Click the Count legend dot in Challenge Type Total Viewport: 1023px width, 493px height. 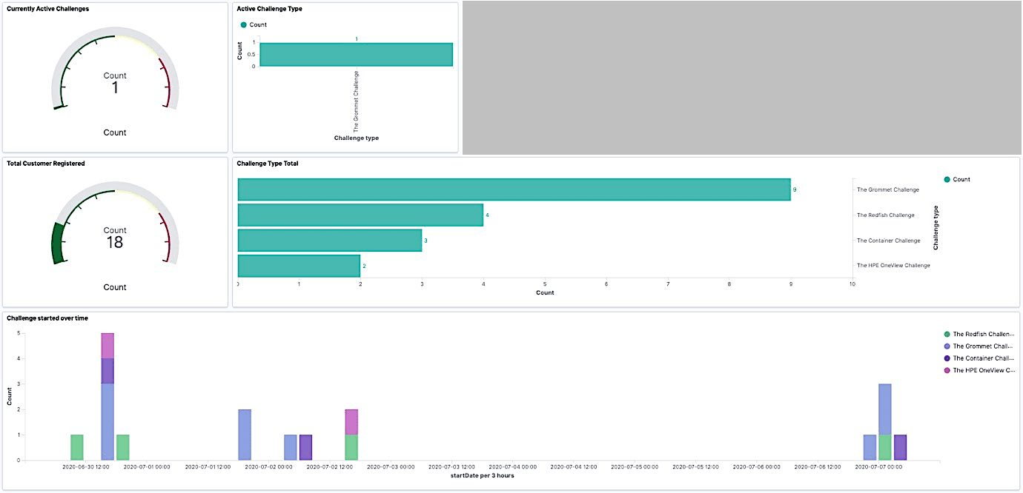947,180
